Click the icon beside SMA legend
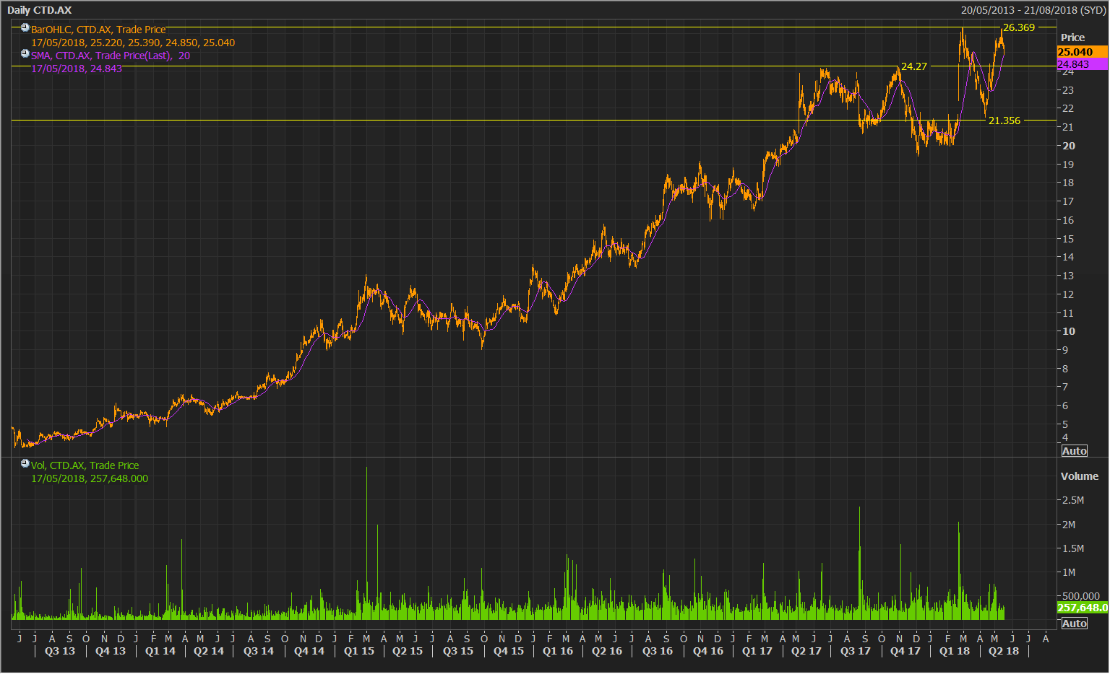Viewport: 1110px width, 674px height. point(25,53)
